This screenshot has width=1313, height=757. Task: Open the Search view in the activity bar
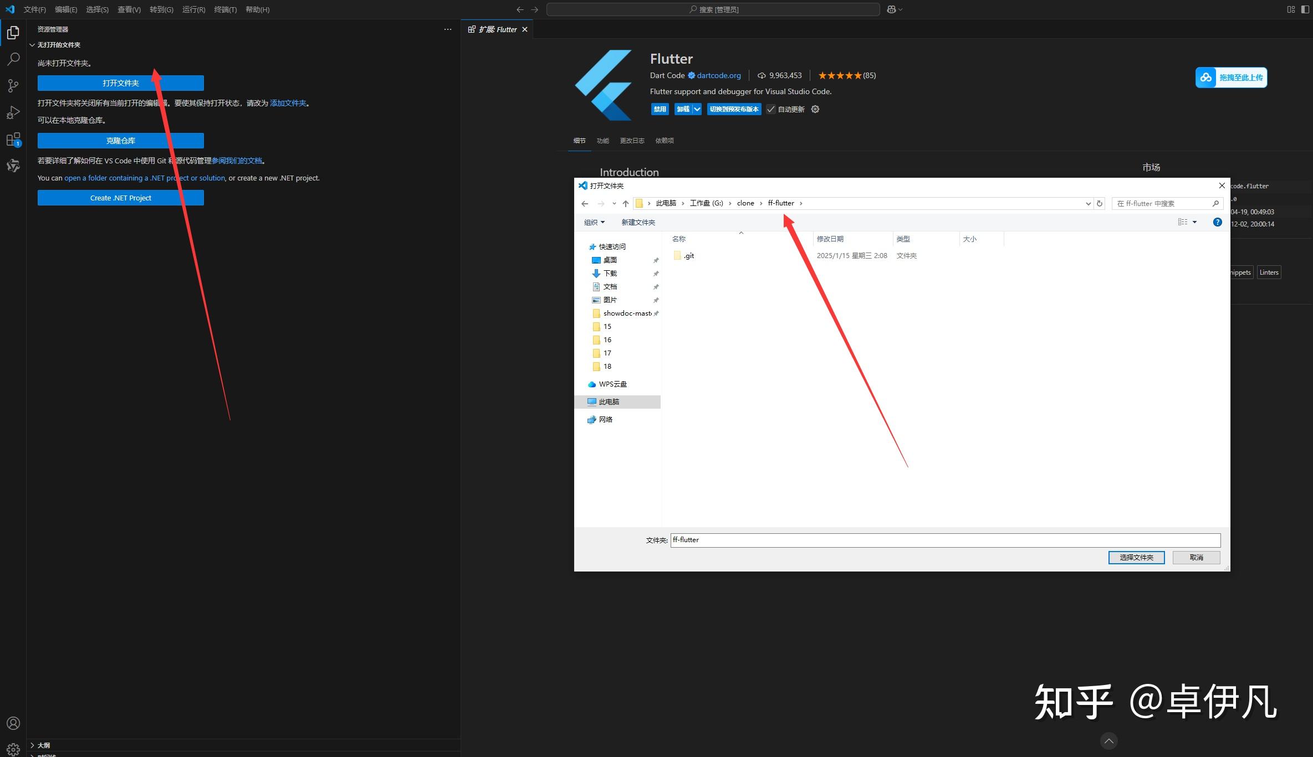click(x=13, y=59)
